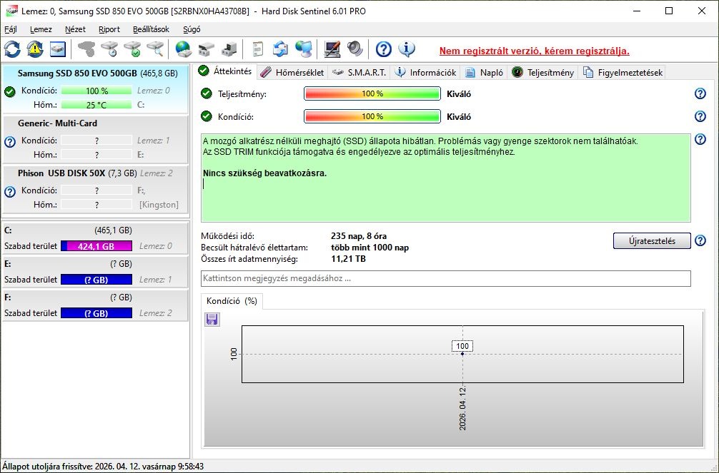Click the 100 data point on chart
The image size is (719, 473).
462,353
